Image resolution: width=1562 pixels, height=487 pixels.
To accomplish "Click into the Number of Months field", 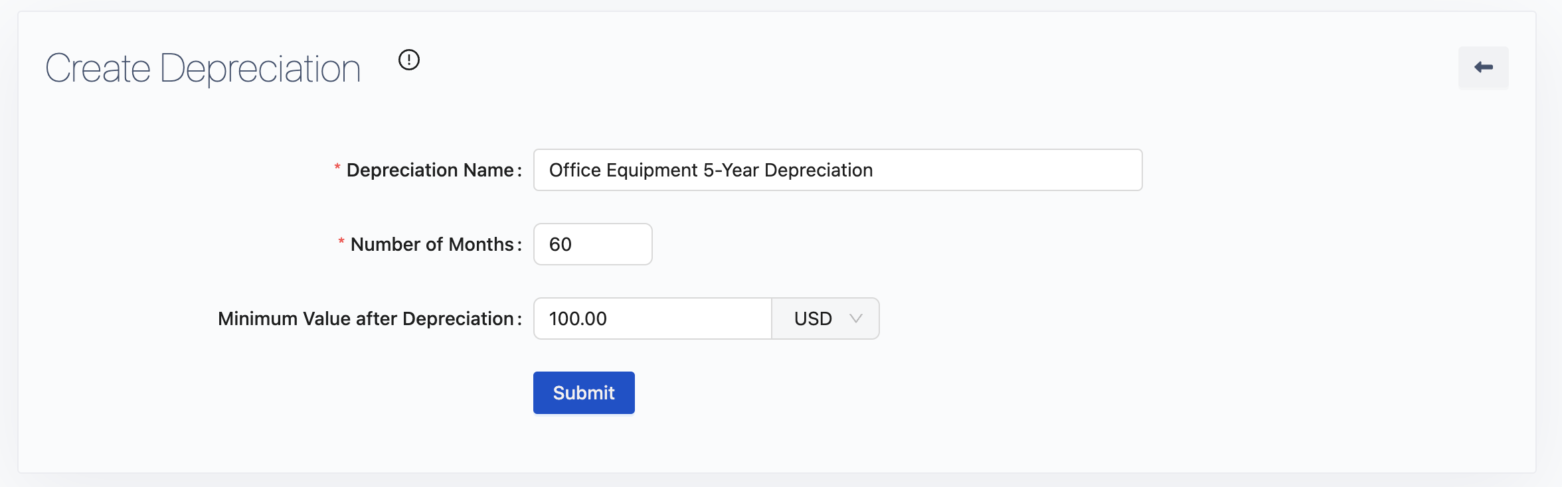I will [592, 244].
